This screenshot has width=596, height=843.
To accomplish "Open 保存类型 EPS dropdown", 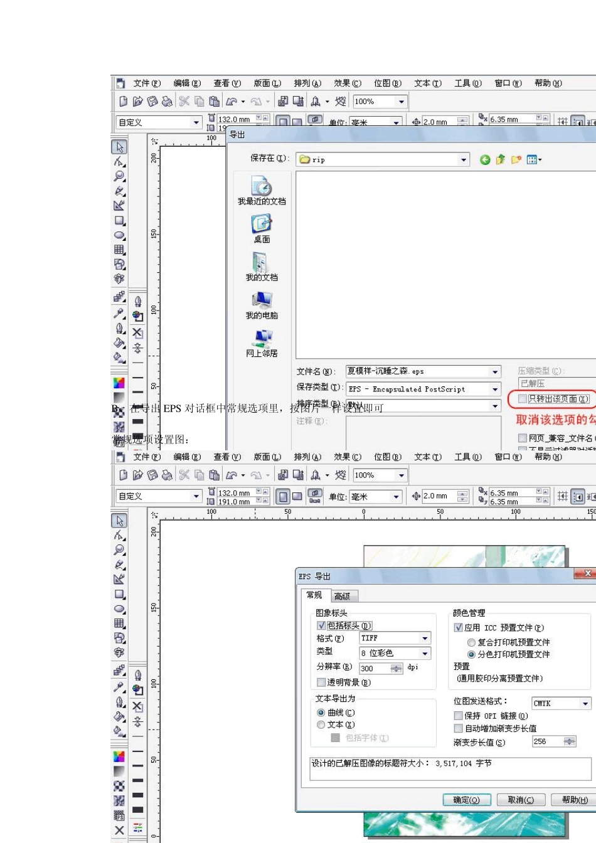I will pos(495,390).
